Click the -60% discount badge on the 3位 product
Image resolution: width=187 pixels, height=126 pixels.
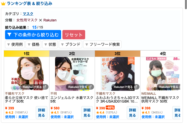click(x=110, y=108)
